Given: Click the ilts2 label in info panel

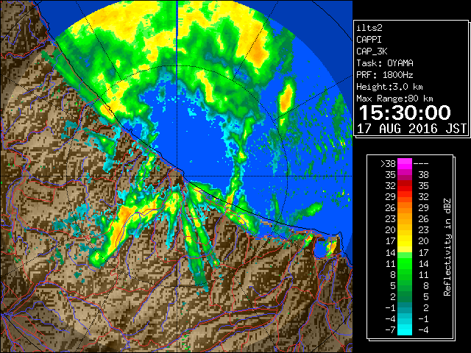Looking at the screenshot, I should click(x=369, y=28).
